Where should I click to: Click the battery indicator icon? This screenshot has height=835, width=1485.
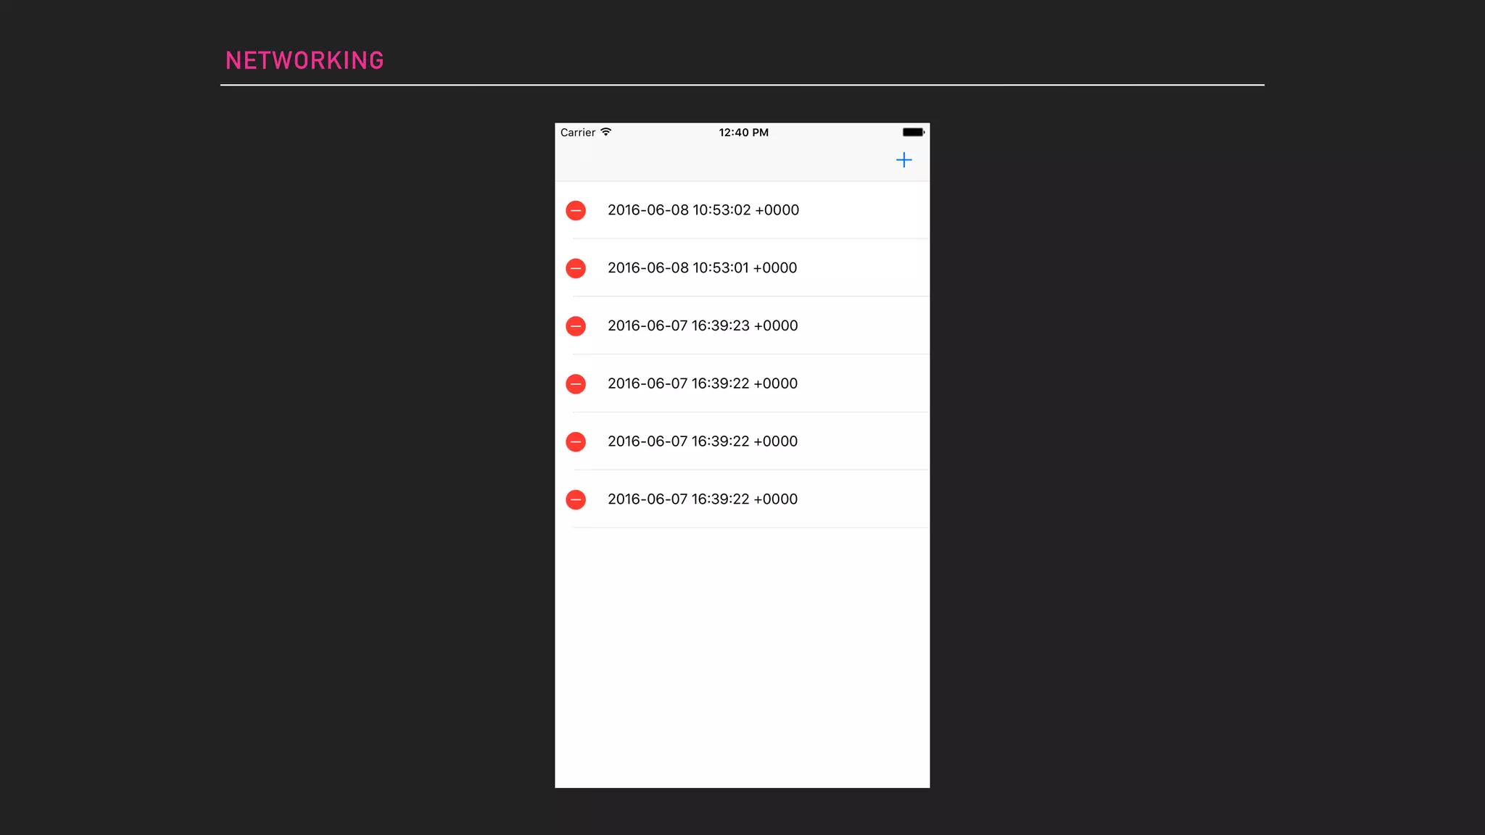click(x=913, y=132)
